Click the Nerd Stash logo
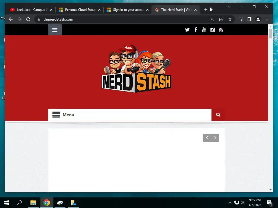The image size is (278, 208). [136, 69]
